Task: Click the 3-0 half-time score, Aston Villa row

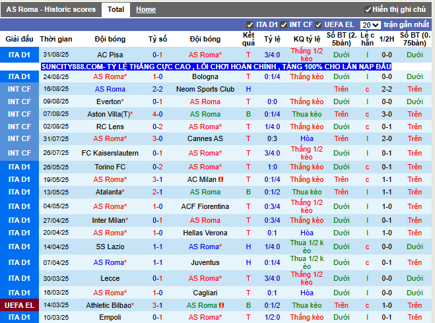Action: (386, 114)
